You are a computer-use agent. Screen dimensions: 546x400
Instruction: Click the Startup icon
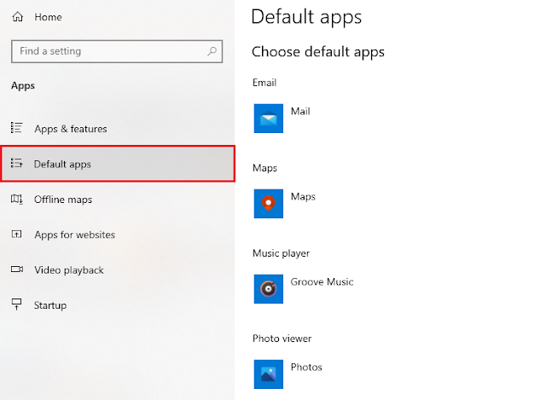pyautogui.click(x=17, y=304)
